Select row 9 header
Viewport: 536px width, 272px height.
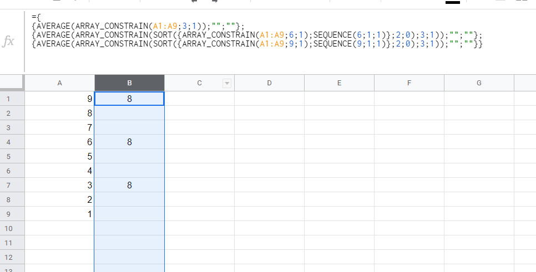pyautogui.click(x=12, y=214)
